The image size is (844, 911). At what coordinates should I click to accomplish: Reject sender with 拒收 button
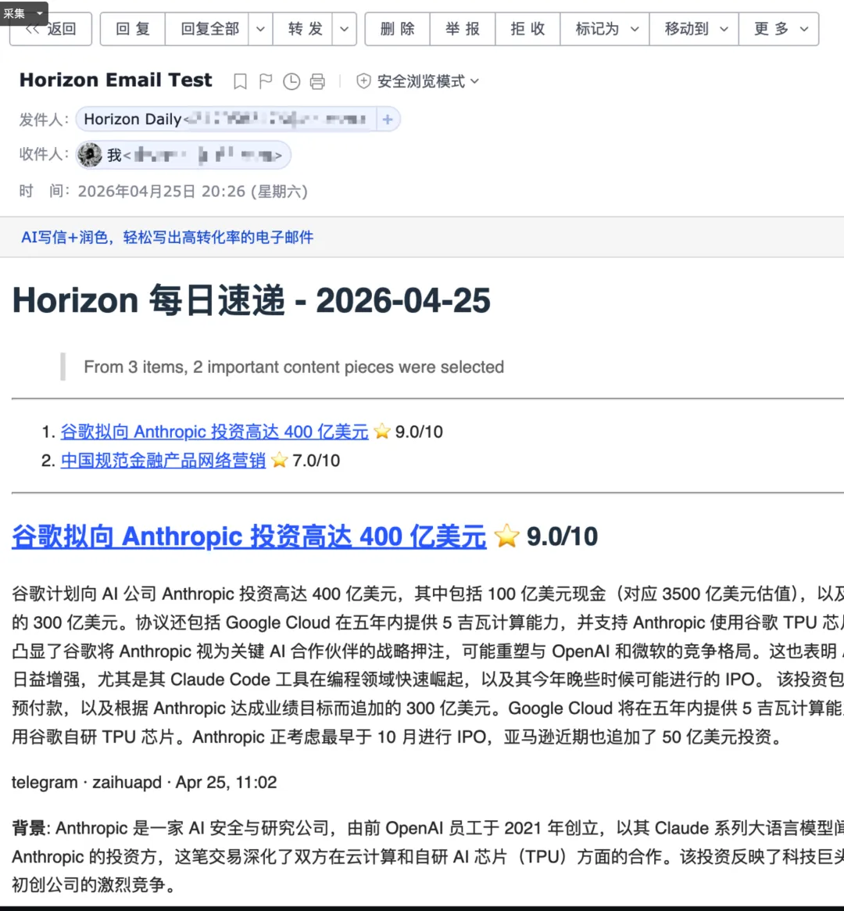pos(527,29)
